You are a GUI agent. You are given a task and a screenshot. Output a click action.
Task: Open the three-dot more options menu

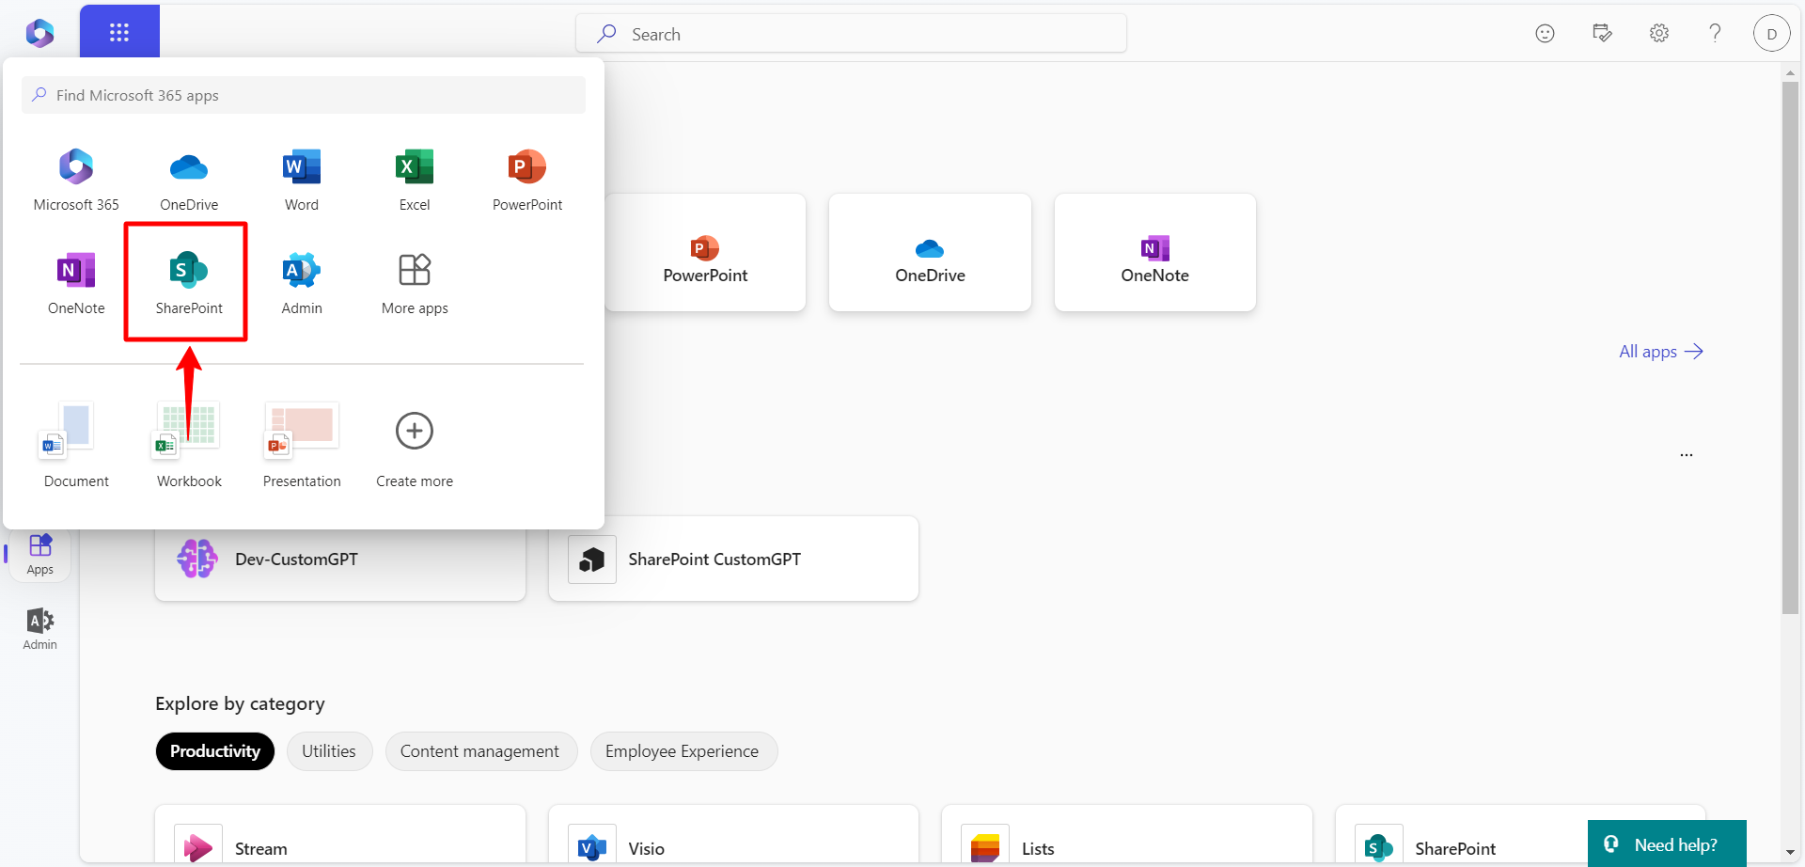coord(1687,455)
